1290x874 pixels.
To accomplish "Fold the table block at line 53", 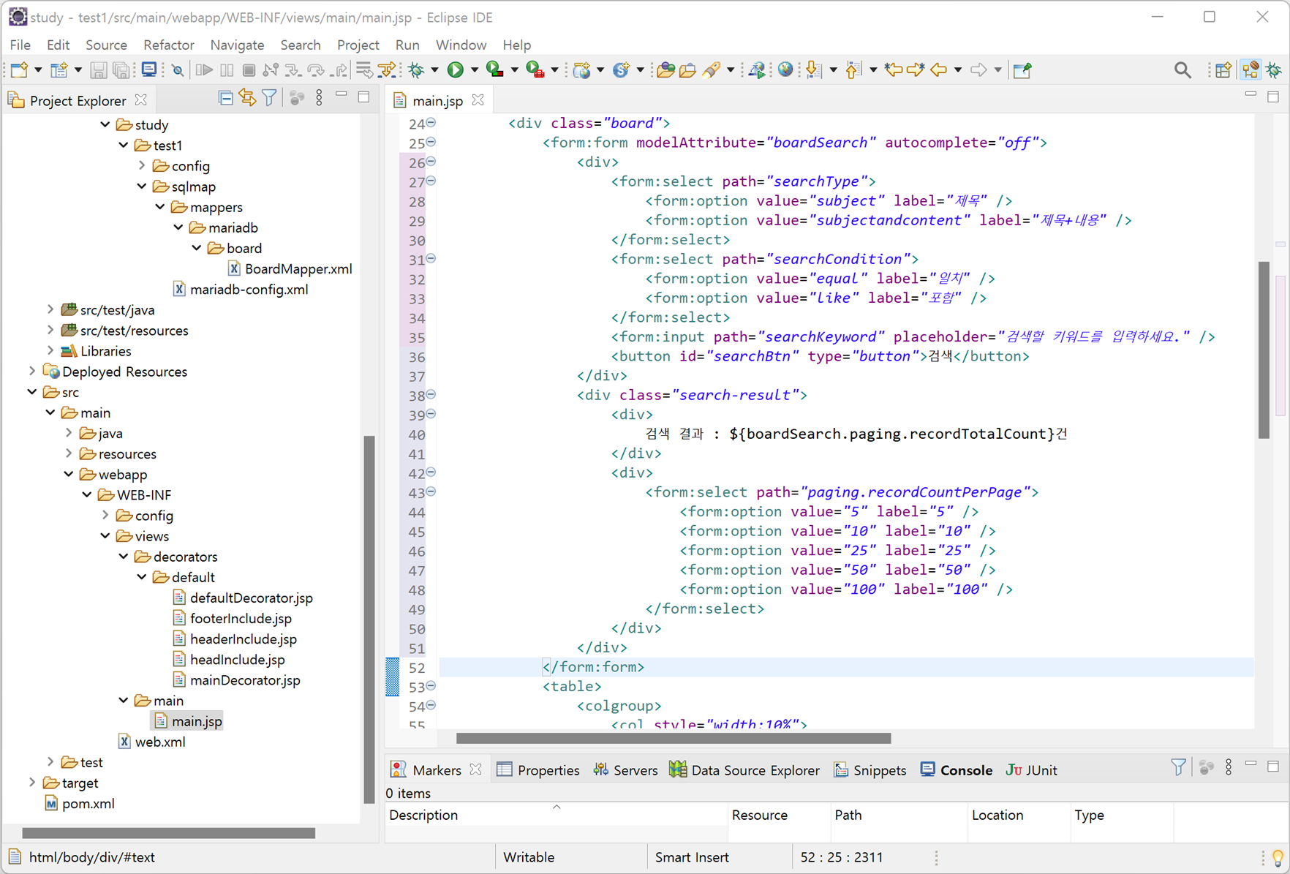I will point(431,686).
